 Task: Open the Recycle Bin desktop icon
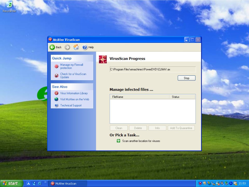point(9,4)
